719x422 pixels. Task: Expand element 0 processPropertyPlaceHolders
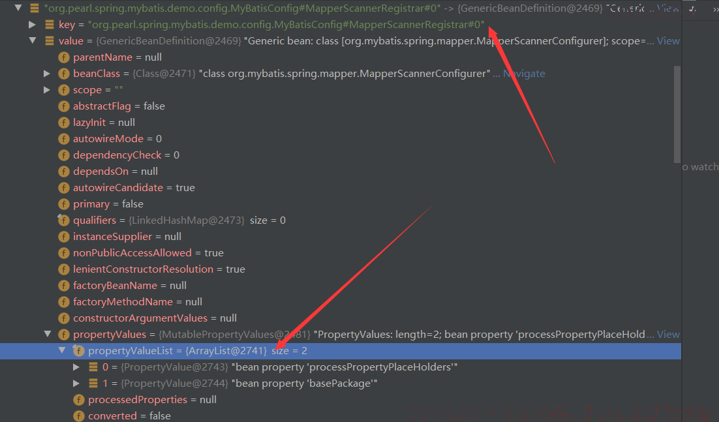[x=76, y=367]
